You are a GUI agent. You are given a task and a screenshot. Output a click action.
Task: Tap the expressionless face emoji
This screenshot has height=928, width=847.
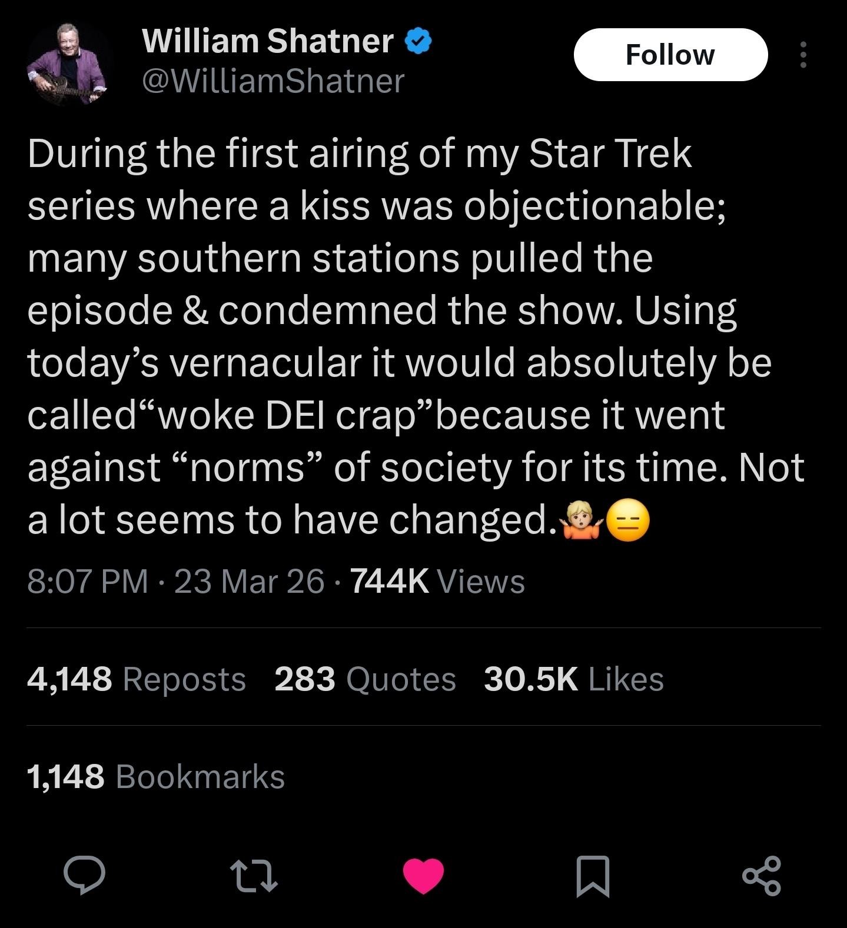coord(627,520)
